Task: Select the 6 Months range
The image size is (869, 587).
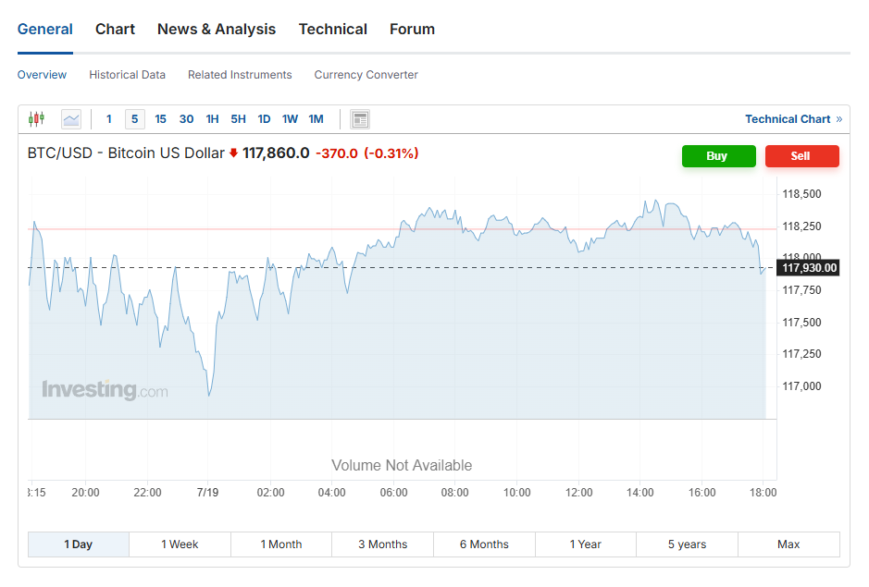Action: (x=484, y=544)
